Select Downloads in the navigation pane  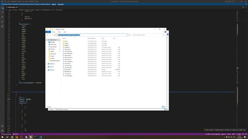53,44
